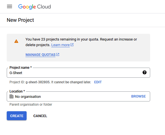The image size is (165, 135).
Task: Open the MANAGE QUOTAS link
Action: point(40,55)
